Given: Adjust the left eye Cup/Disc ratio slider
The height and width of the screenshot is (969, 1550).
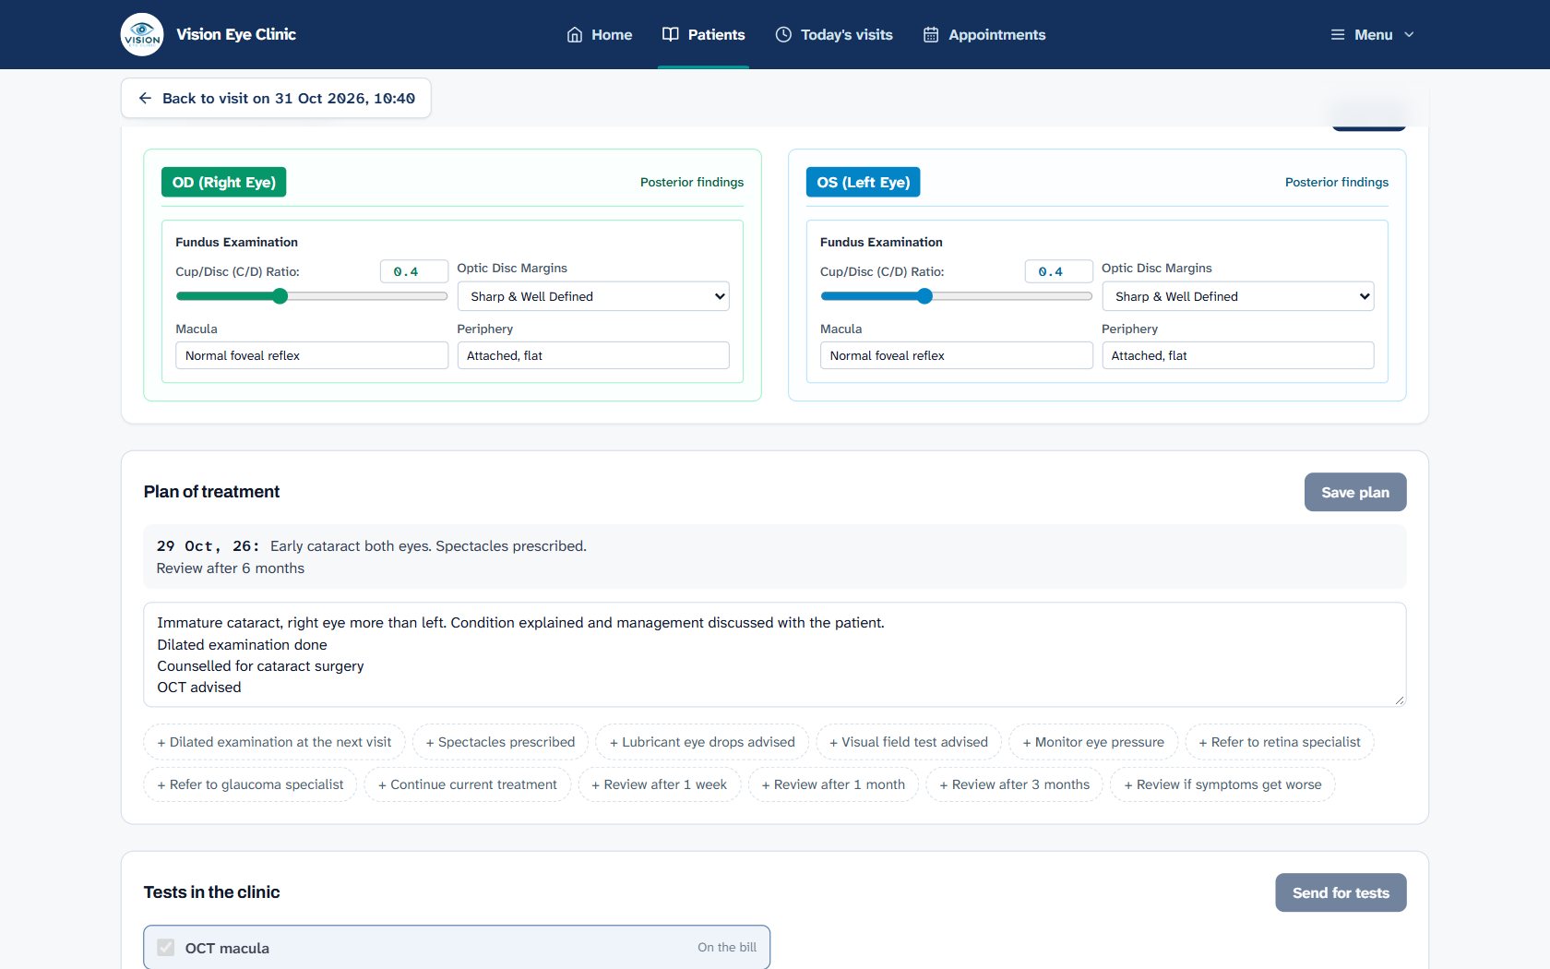Looking at the screenshot, I should [x=957, y=296].
